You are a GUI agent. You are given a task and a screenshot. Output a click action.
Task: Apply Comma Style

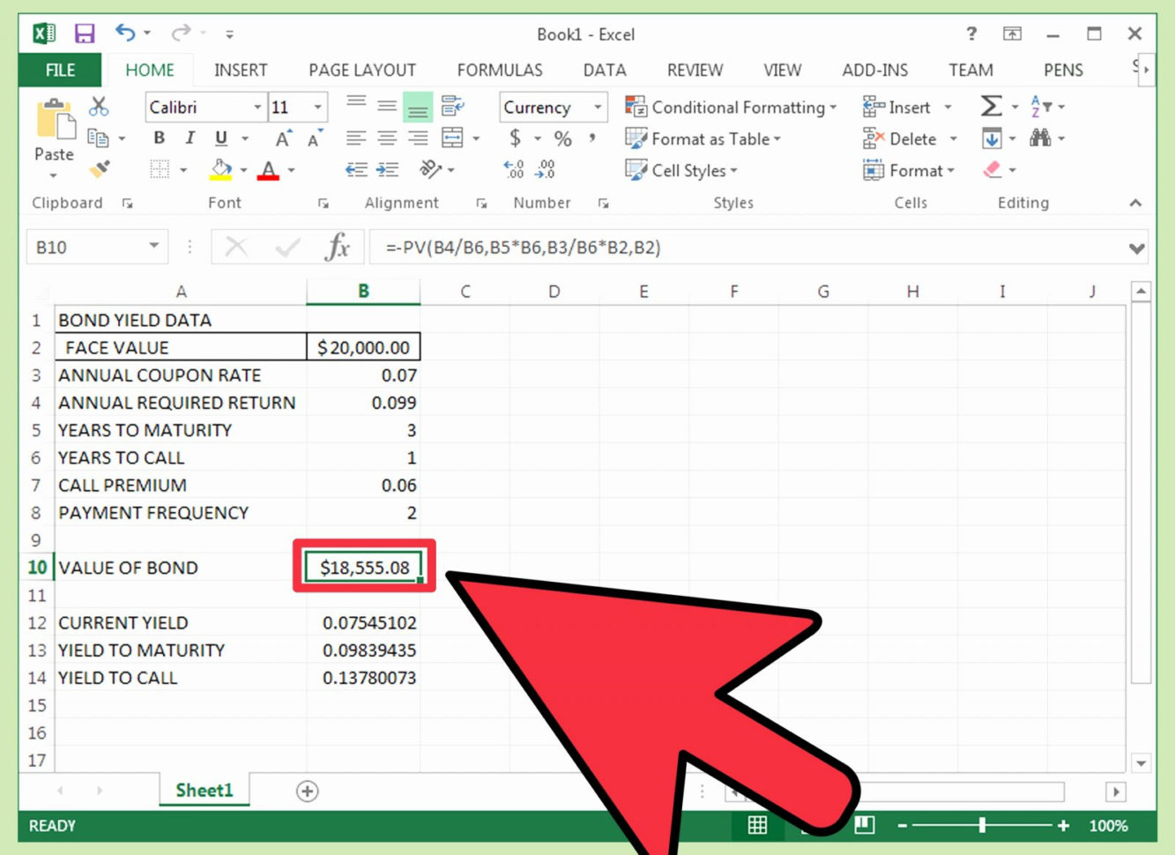click(592, 138)
